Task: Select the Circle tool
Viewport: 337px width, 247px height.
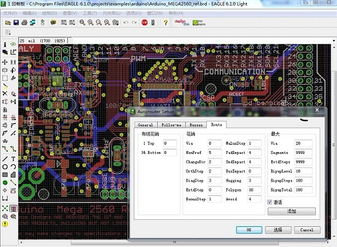Action: point(5,167)
